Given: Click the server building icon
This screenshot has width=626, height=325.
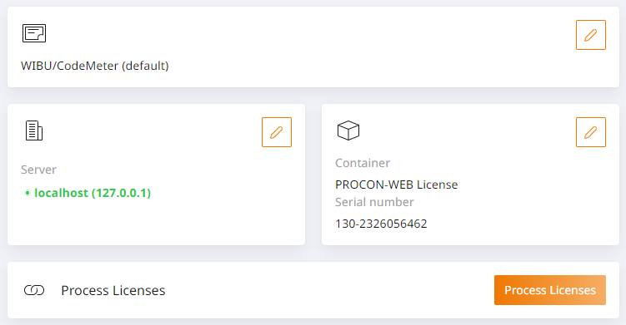Looking at the screenshot, I should point(34,130).
